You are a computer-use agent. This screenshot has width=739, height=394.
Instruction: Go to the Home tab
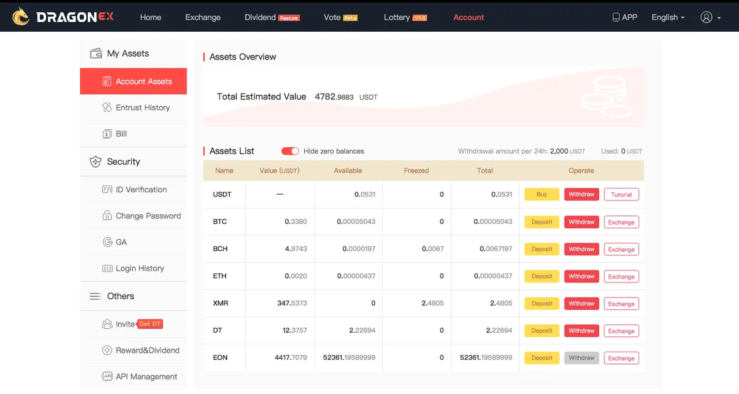coord(151,17)
